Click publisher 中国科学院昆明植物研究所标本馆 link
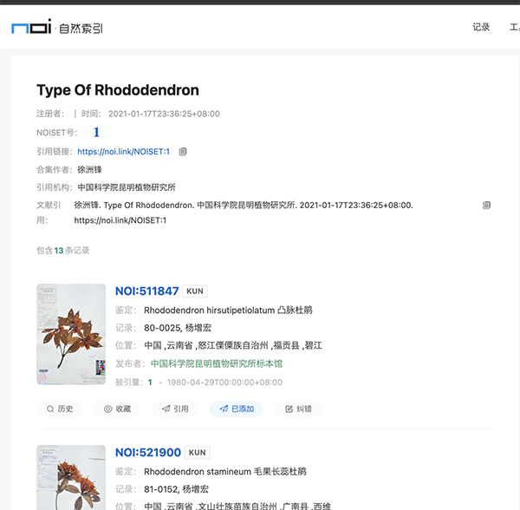This screenshot has width=520, height=510. [x=216, y=363]
